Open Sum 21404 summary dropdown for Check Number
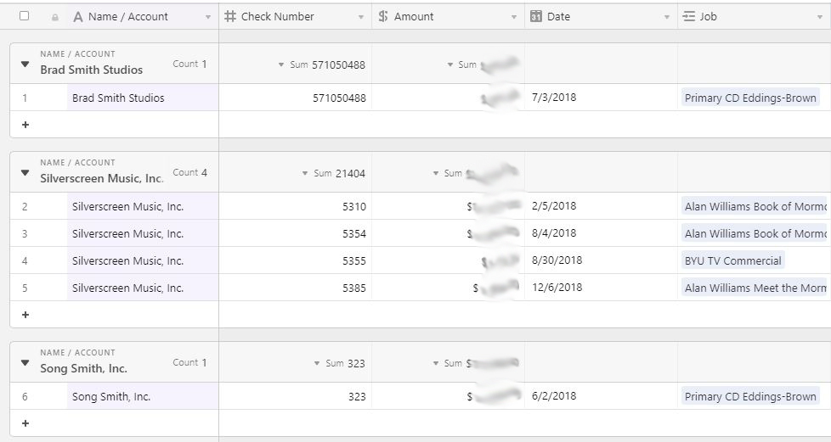This screenshot has height=442, width=831. coord(305,174)
